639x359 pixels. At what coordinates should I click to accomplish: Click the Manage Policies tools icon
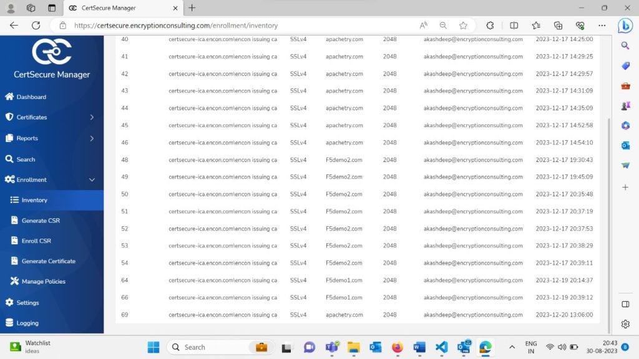point(16,282)
